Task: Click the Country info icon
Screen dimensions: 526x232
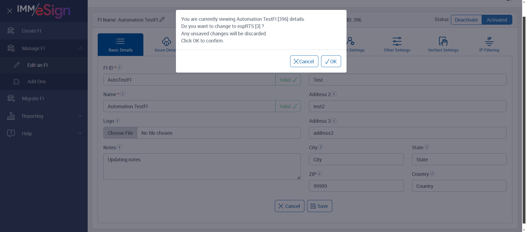Action: click(432, 174)
